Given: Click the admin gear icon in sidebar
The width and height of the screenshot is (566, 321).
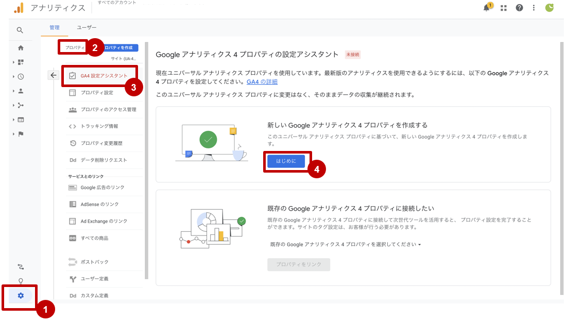Looking at the screenshot, I should (21, 296).
